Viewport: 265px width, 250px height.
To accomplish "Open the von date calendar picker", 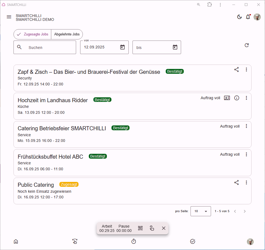I will click(x=122, y=47).
